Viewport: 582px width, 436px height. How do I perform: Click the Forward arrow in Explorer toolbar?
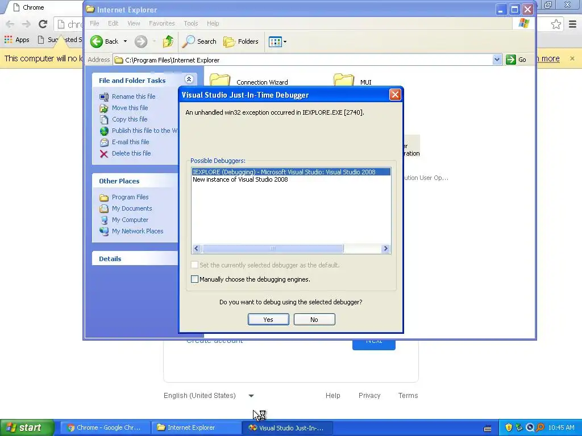(141, 41)
